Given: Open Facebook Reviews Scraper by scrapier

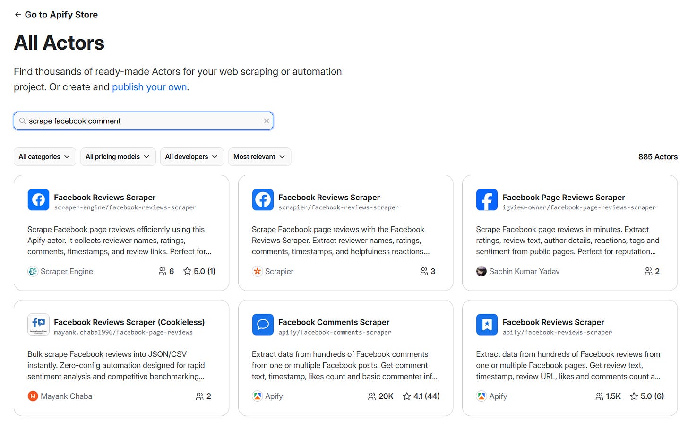Looking at the screenshot, I should pyautogui.click(x=329, y=197).
